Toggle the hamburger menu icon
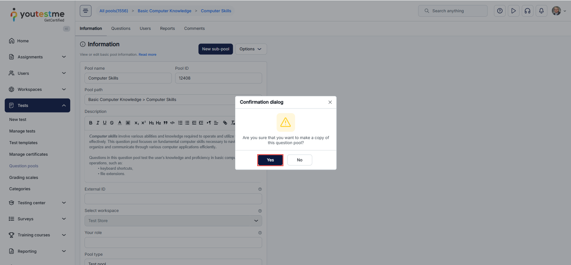This screenshot has width=571, height=265. click(86, 11)
